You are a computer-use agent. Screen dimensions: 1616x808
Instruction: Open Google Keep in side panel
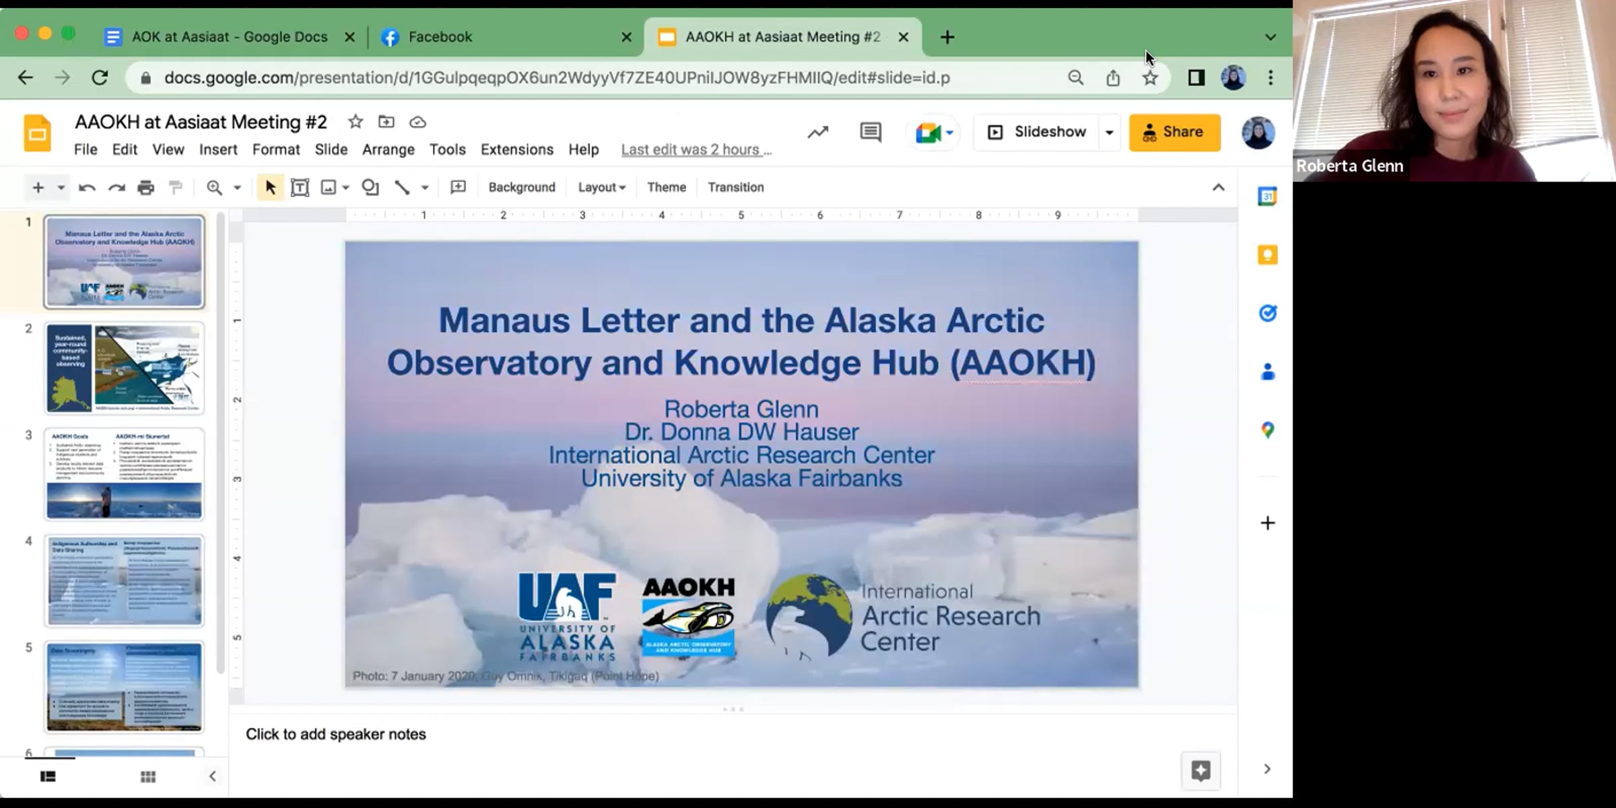click(x=1268, y=255)
